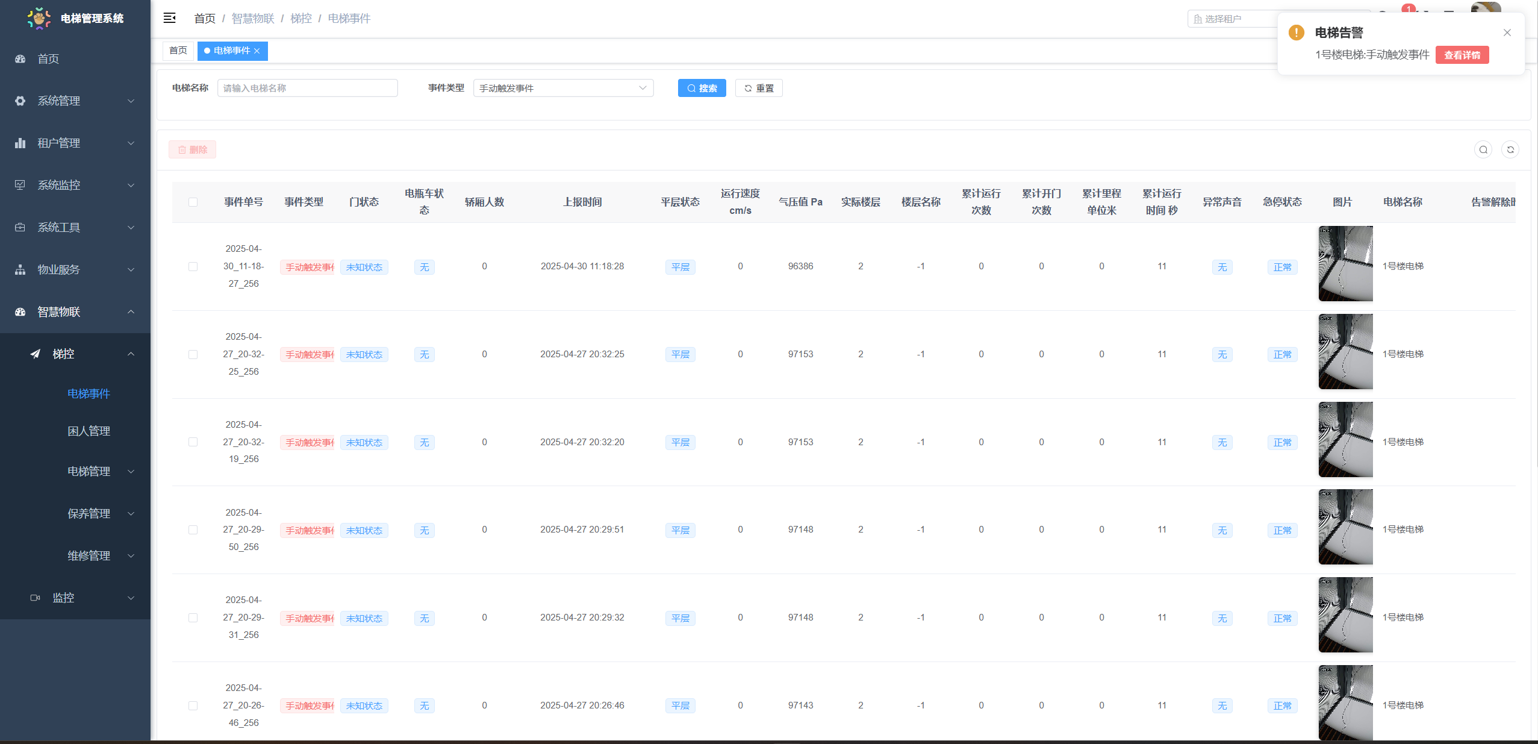Switch to the 首页 page tab
Screen dimensions: 1538x744
click(178, 51)
